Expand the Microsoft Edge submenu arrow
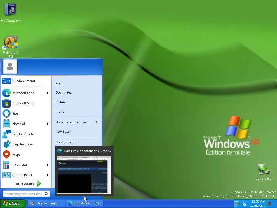The height and width of the screenshot is (208, 277). [48, 93]
